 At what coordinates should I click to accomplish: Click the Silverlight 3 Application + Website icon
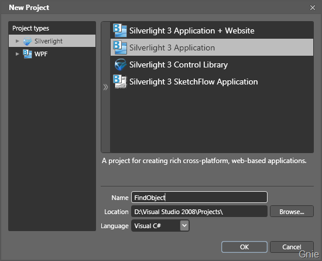(x=120, y=30)
